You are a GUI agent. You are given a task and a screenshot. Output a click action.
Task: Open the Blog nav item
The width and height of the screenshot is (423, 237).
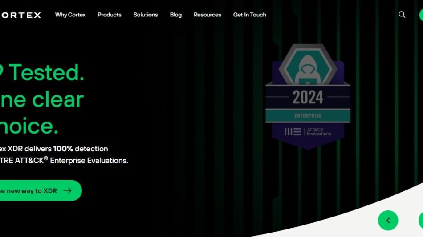(x=175, y=15)
